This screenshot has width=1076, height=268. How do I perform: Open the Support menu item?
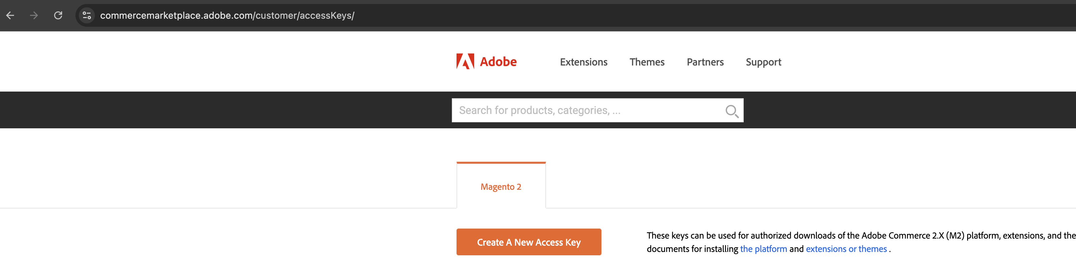point(763,62)
